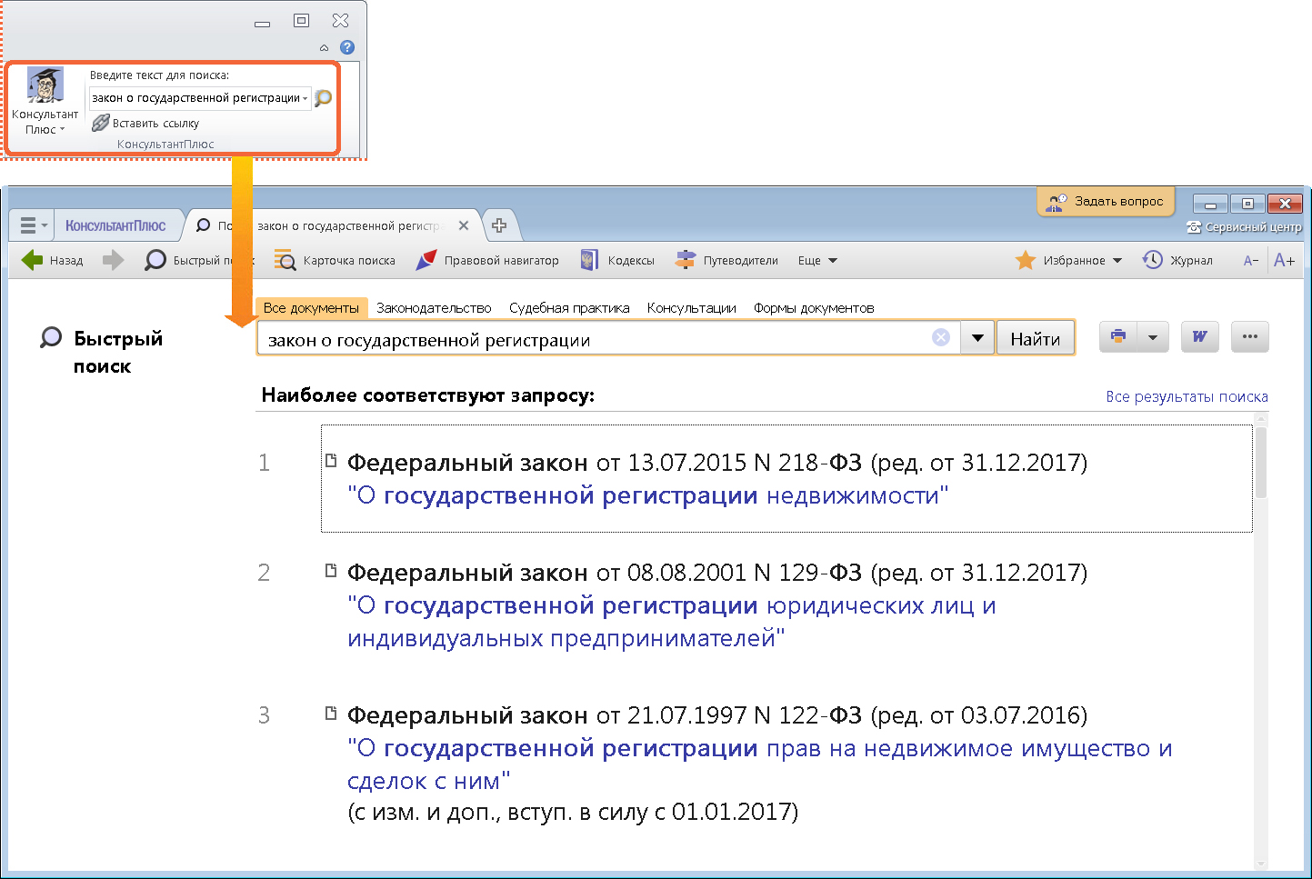Add a new tab with plus icon
This screenshot has height=879, width=1312.
pyautogui.click(x=499, y=225)
